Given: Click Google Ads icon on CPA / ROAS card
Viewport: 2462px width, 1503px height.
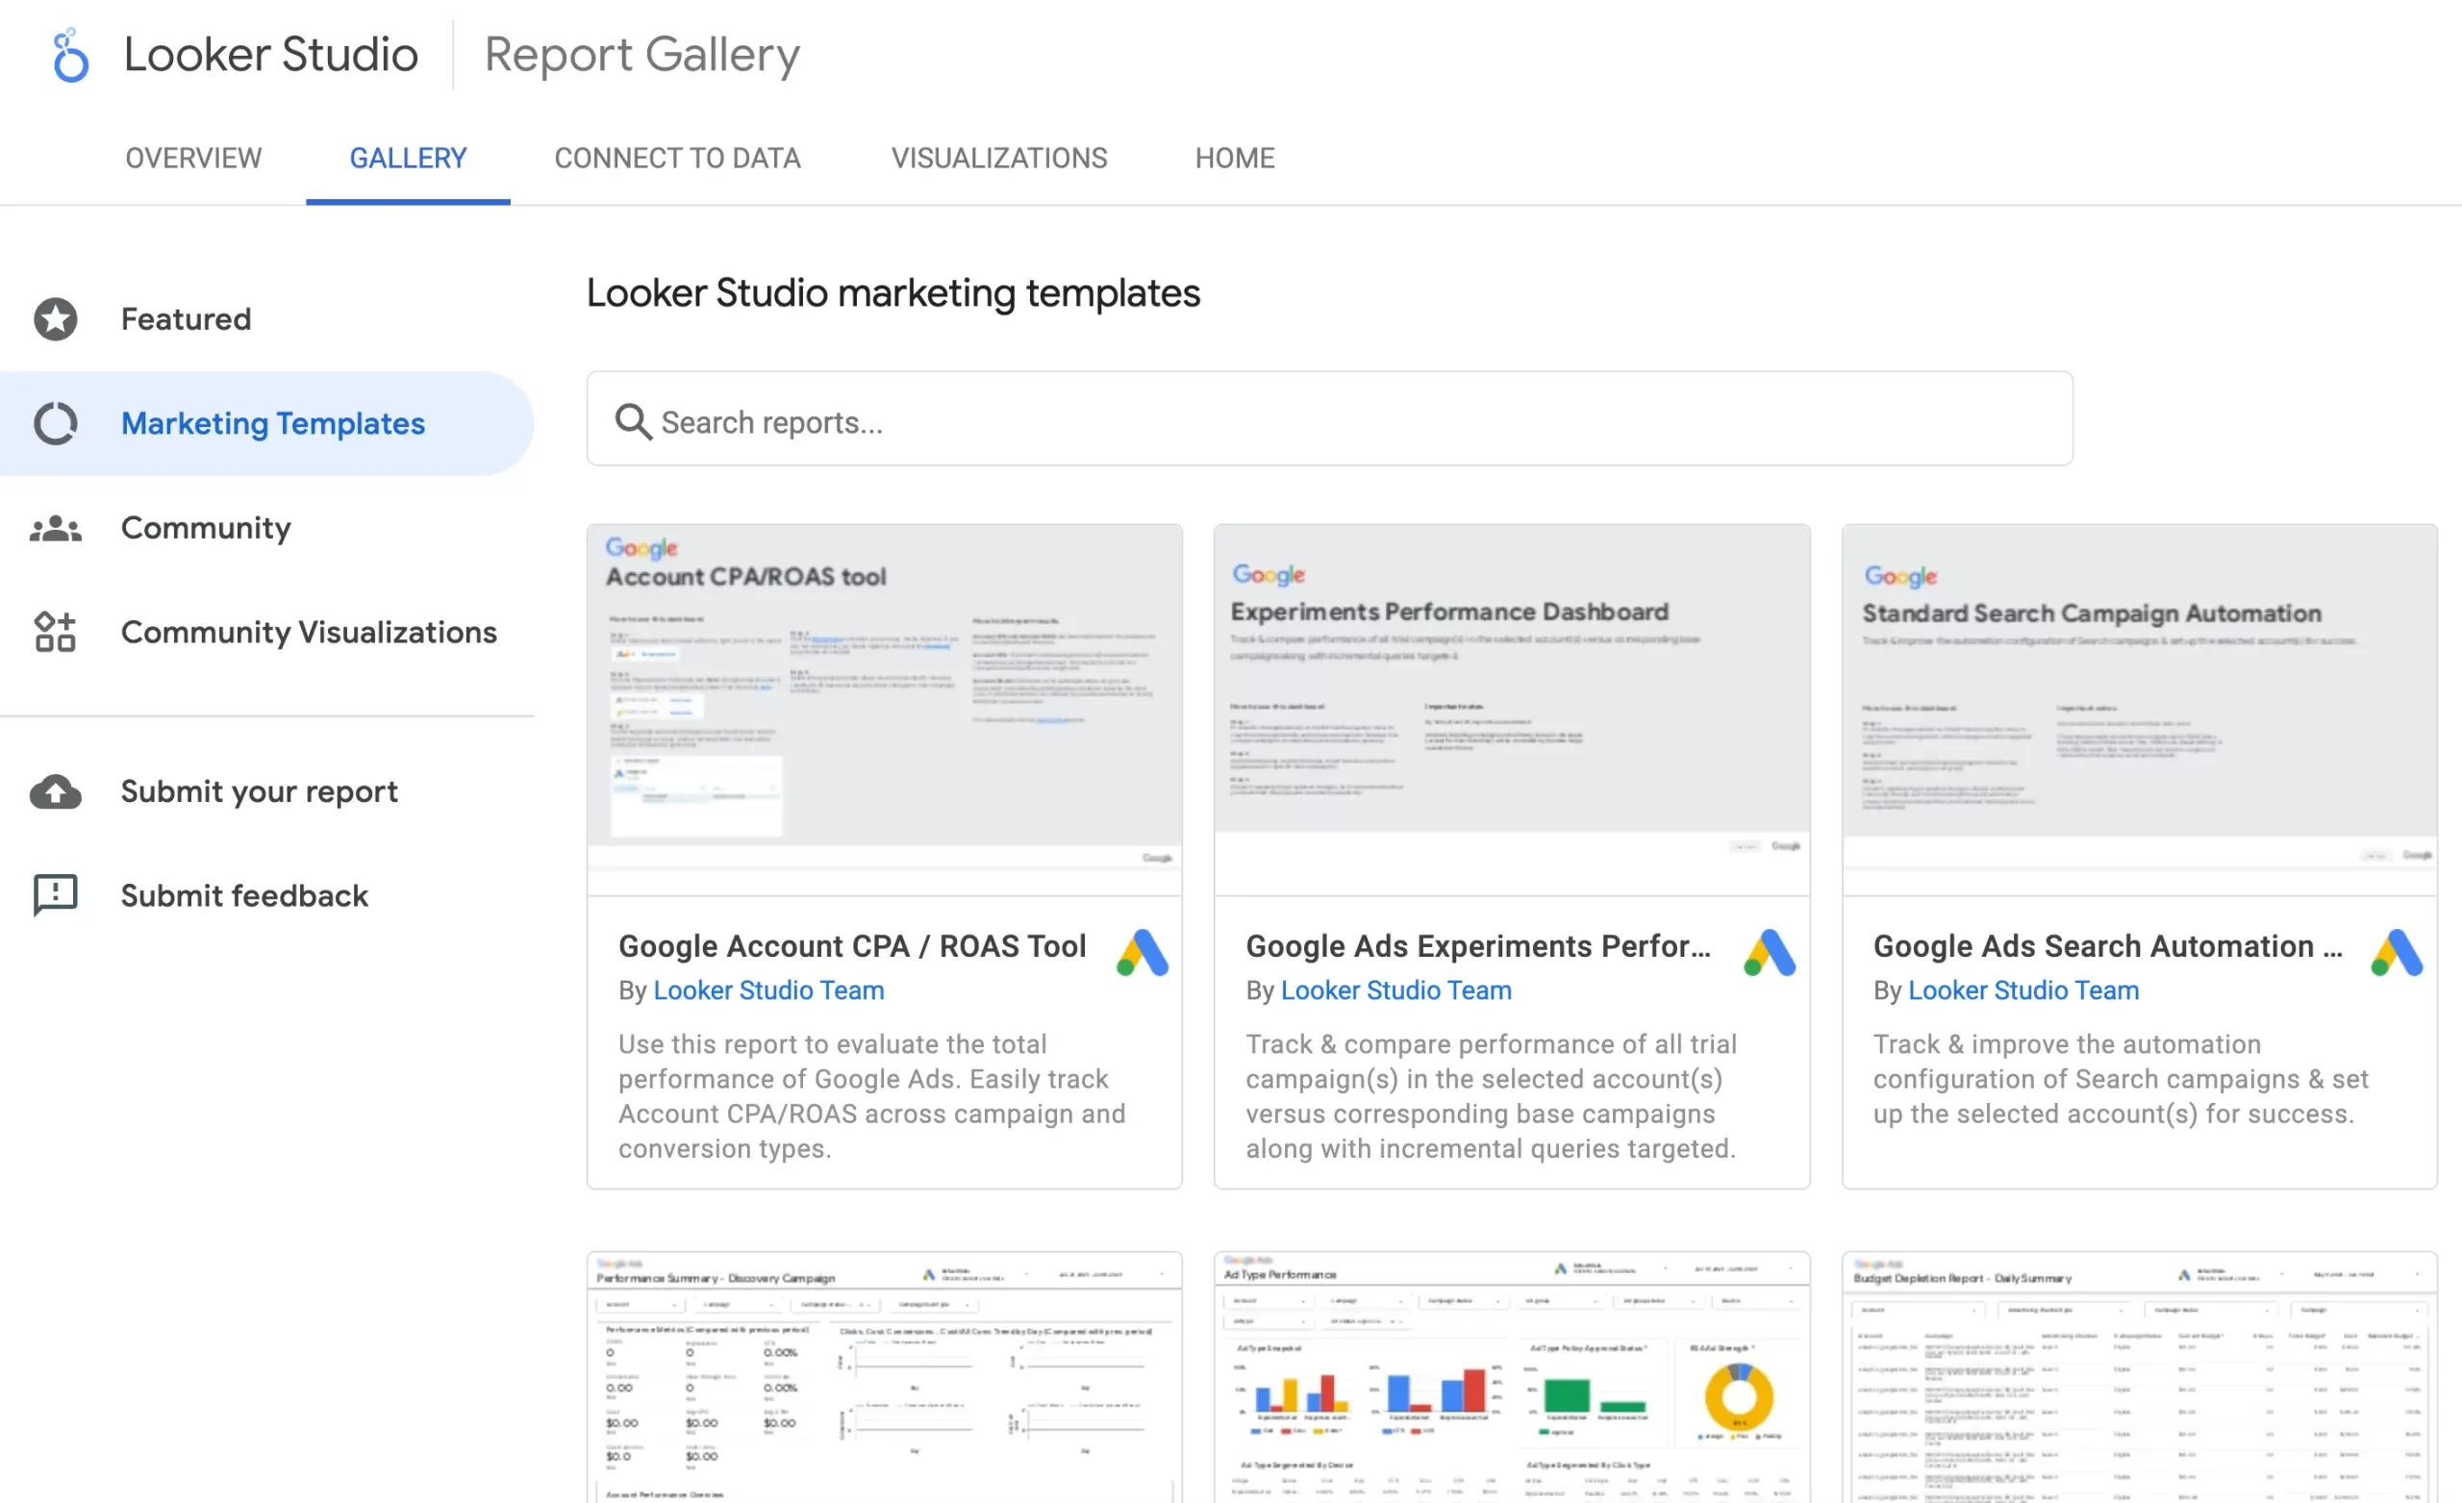Looking at the screenshot, I should (x=1143, y=952).
